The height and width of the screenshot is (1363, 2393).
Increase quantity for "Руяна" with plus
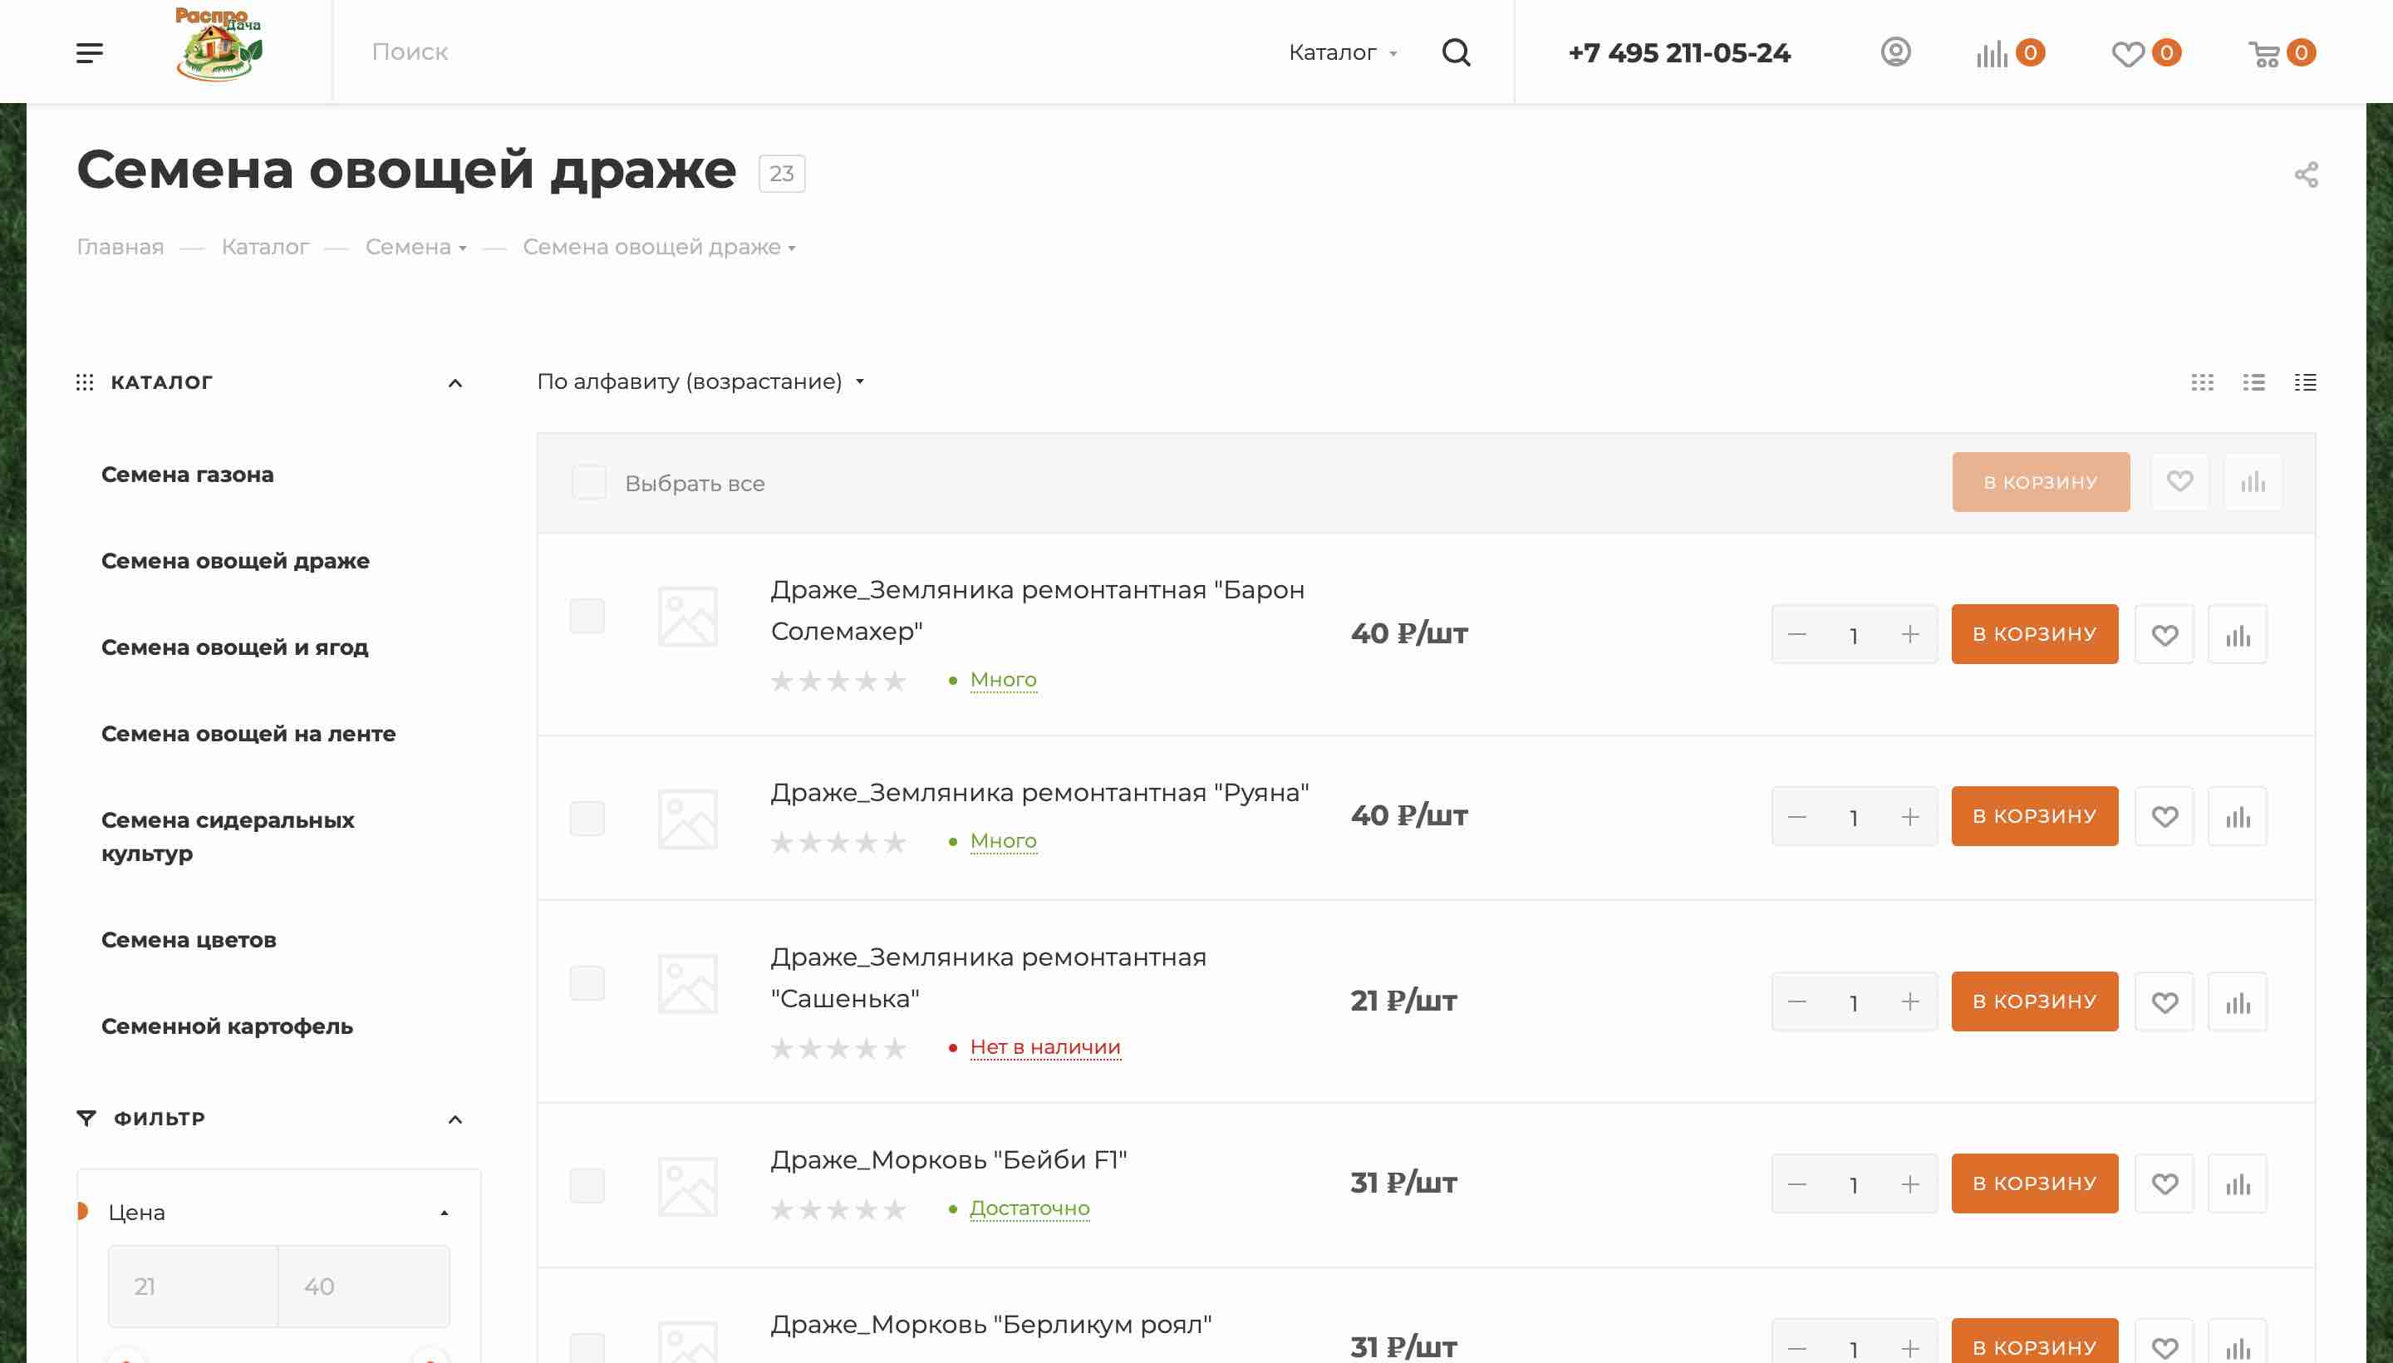pyautogui.click(x=1910, y=816)
